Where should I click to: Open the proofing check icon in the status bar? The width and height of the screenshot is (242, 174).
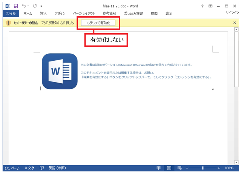tap(42, 168)
